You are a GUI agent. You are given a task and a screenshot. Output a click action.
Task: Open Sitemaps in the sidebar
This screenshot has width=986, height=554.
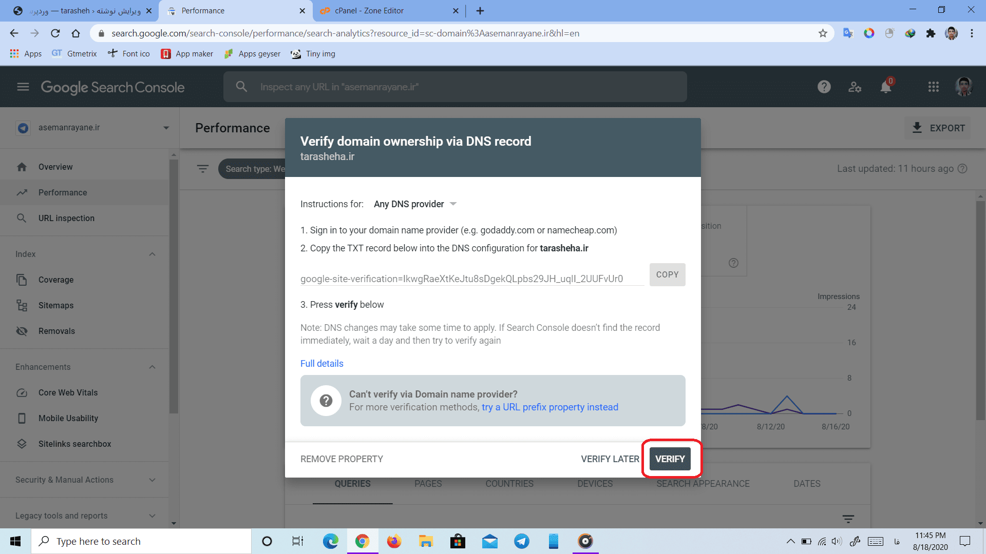click(x=85, y=306)
